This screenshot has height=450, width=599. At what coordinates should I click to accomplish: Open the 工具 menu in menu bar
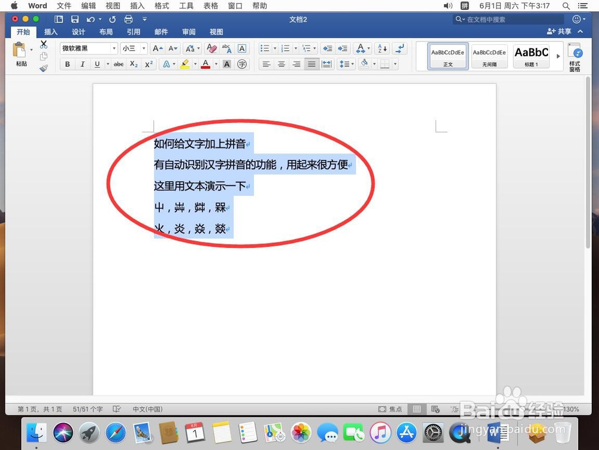click(x=186, y=6)
